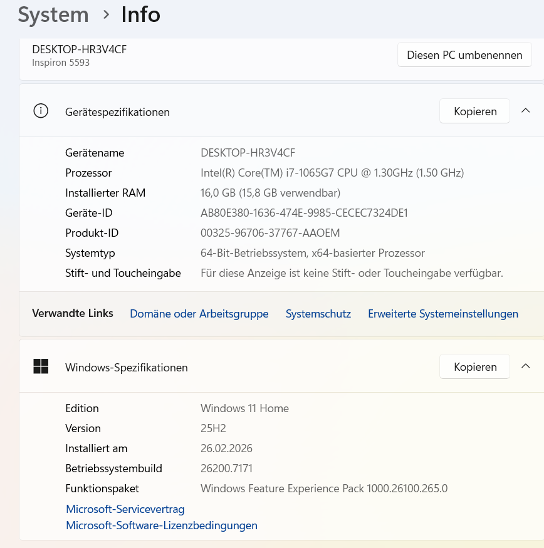Open Erweiterte Systemeinstellungen link
The width and height of the screenshot is (544, 548).
(x=443, y=314)
